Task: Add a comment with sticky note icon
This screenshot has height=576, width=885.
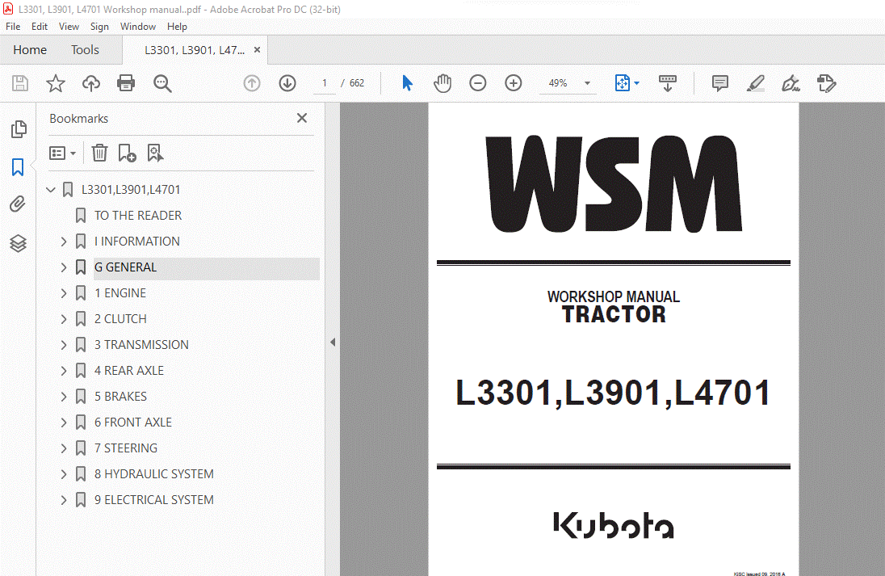Action: click(x=719, y=83)
